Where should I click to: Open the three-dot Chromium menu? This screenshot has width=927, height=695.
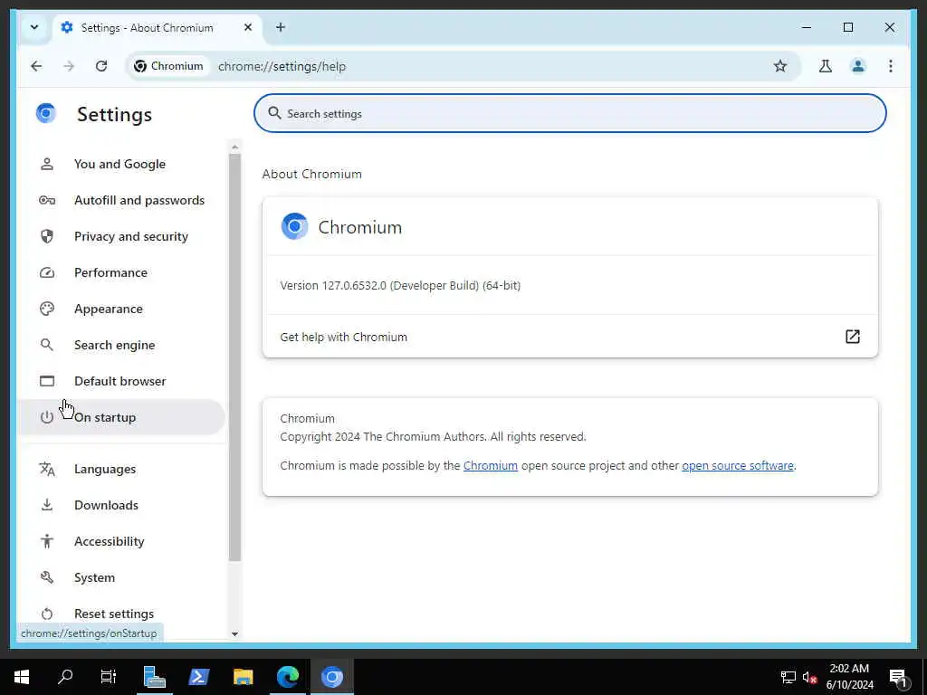[891, 66]
